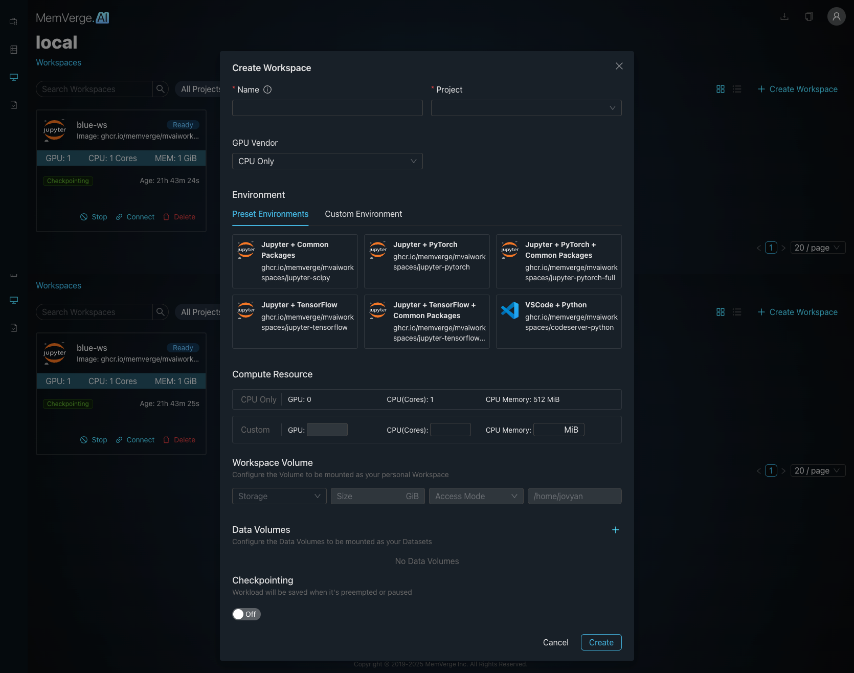854x673 pixels.
Task: Select the Preset Environments tab
Action: [270, 214]
